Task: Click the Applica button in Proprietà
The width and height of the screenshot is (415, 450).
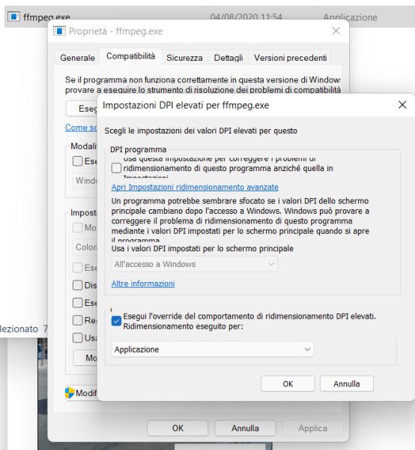Action: click(x=312, y=428)
